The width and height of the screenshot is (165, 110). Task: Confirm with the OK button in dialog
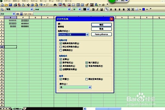pos(101,25)
